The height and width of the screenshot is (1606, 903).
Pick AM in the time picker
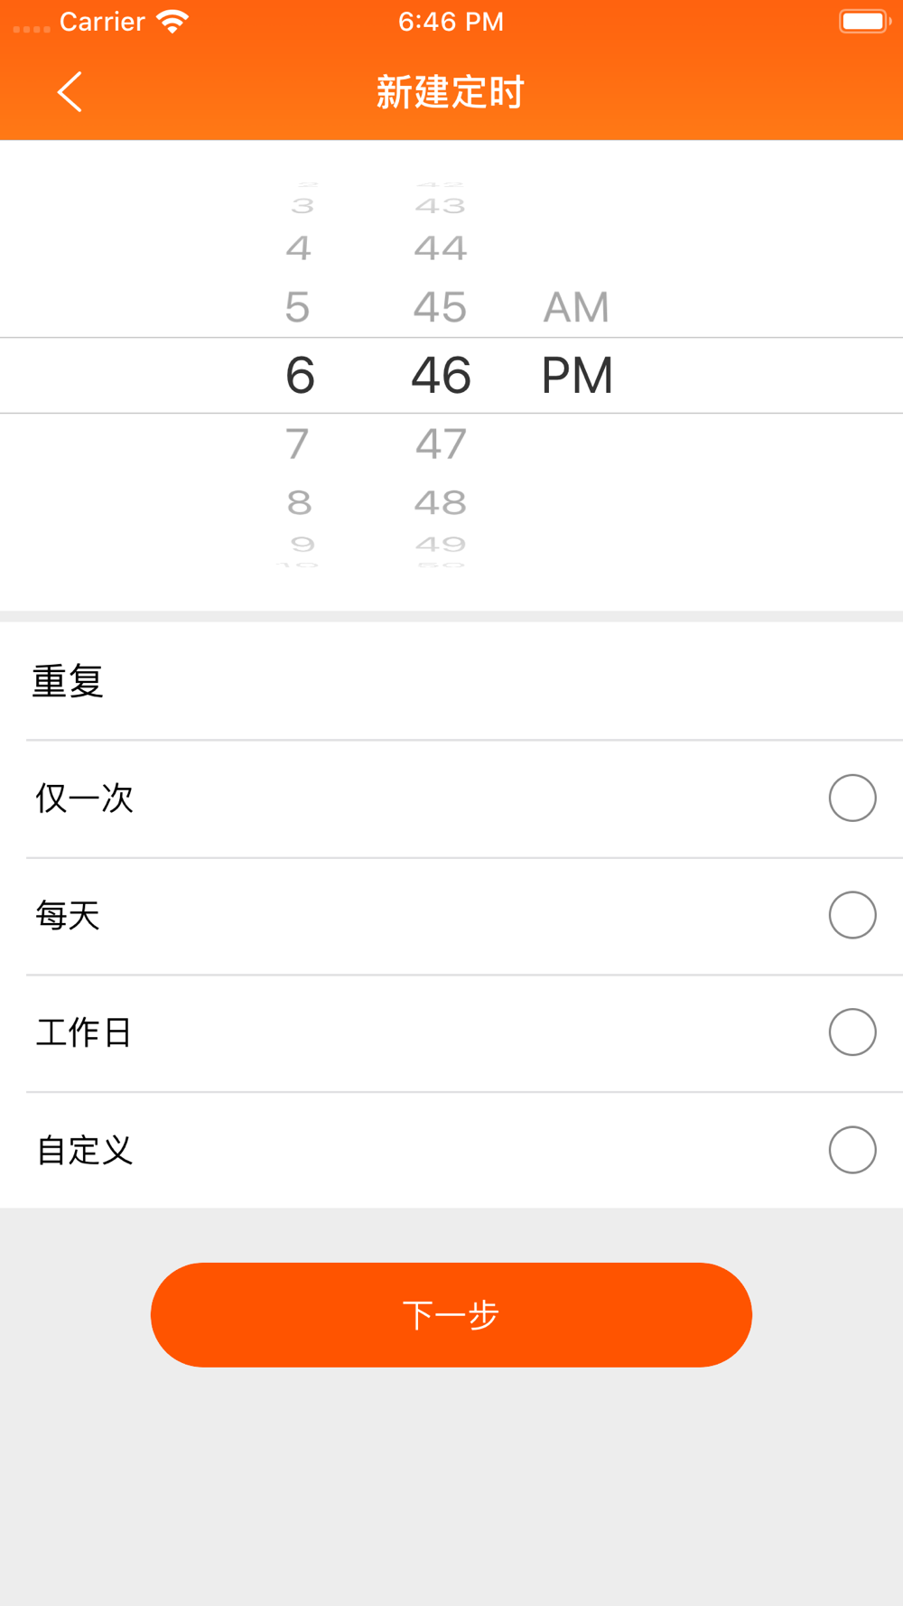tap(576, 308)
